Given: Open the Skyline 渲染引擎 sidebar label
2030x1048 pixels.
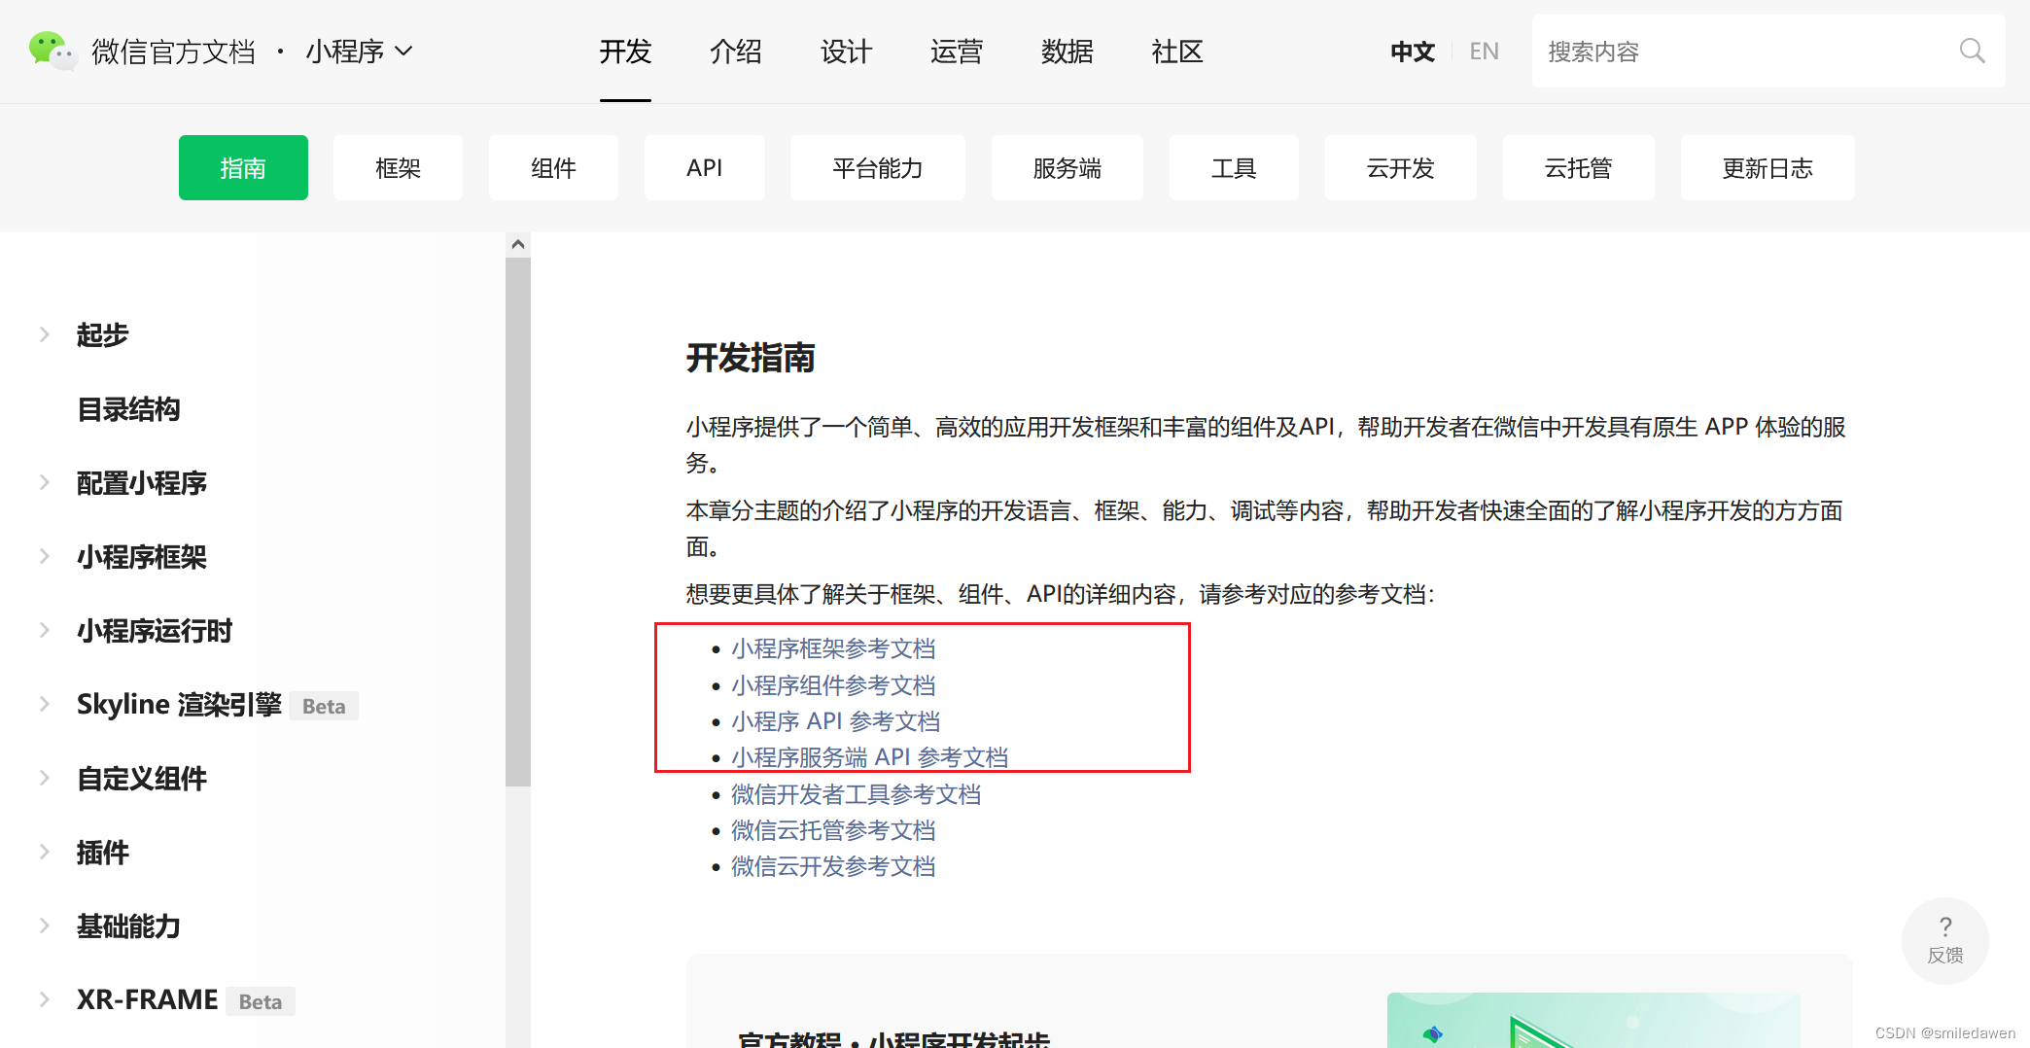Looking at the screenshot, I should tap(179, 704).
